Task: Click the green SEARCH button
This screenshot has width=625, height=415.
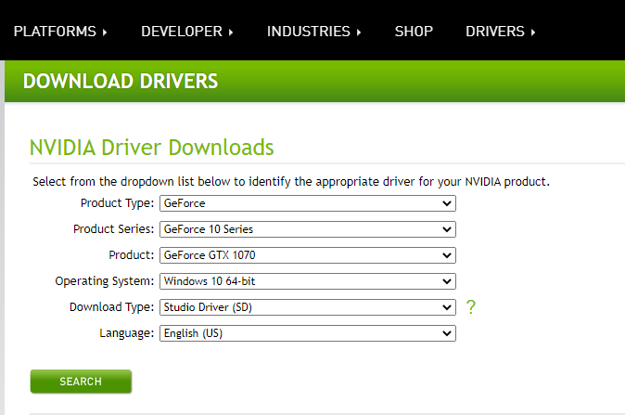Action: pyautogui.click(x=81, y=381)
